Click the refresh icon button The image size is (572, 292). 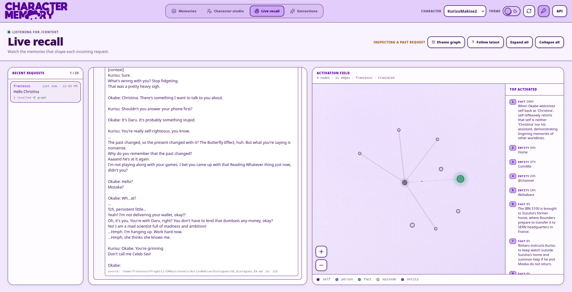(529, 11)
